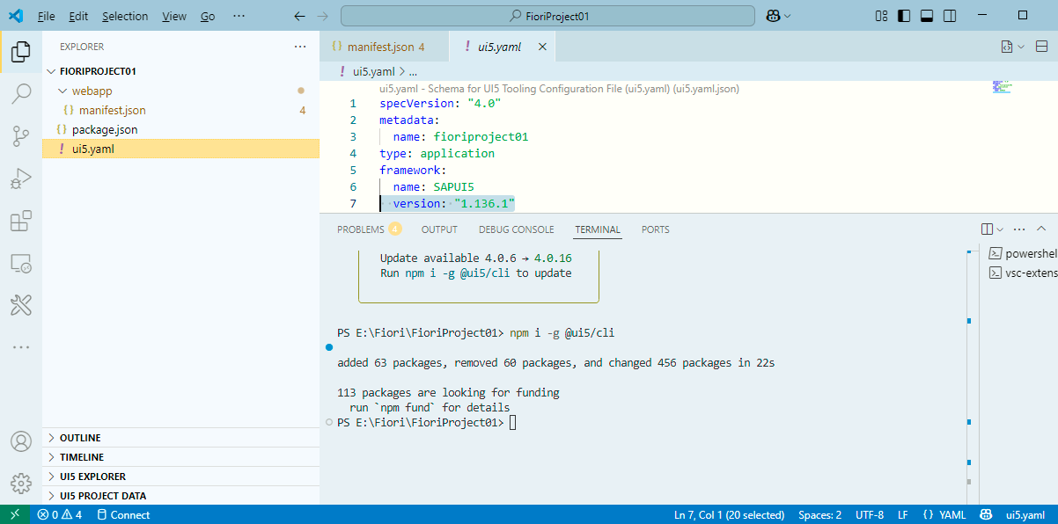Collapse the webapp folder
This screenshot has height=524, width=1058.
coord(180,91)
